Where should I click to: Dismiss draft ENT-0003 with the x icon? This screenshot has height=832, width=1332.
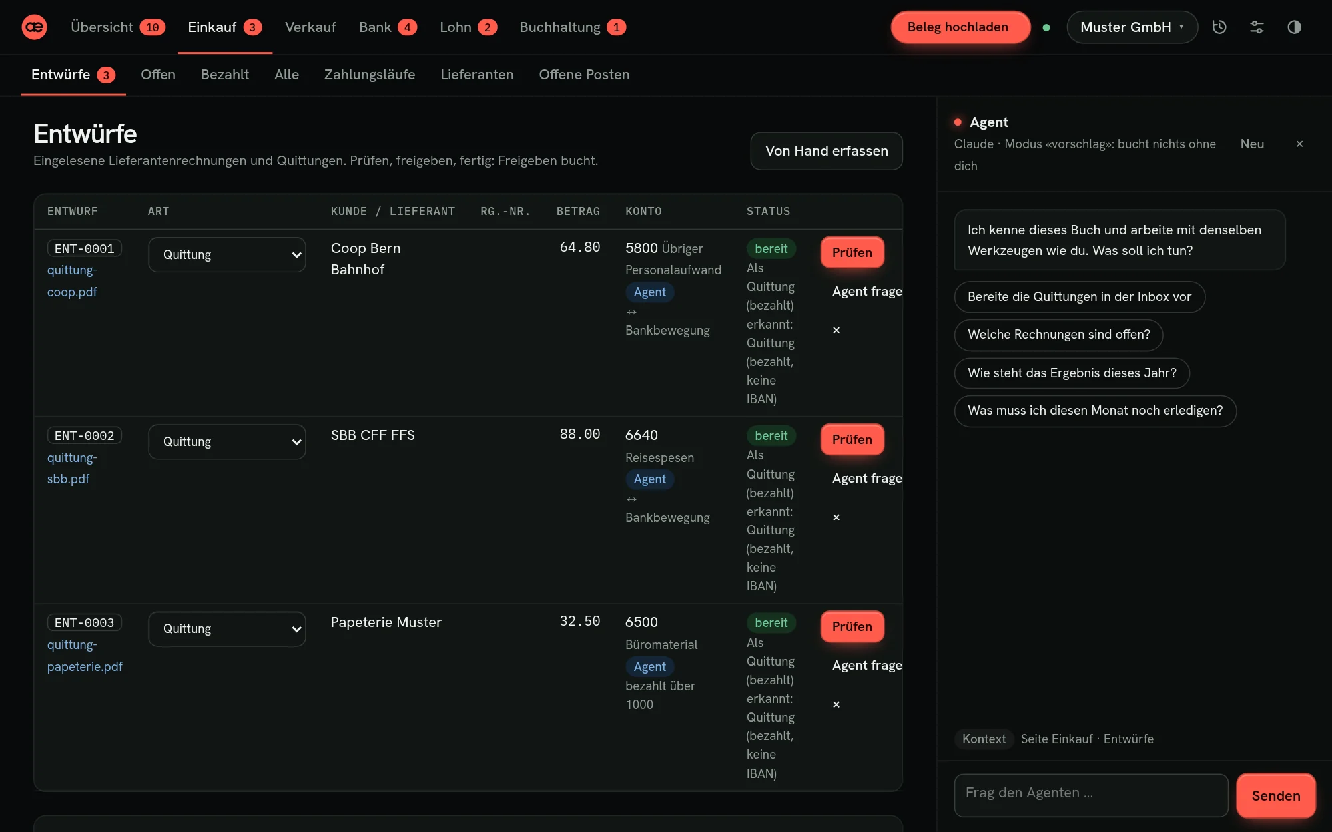click(836, 704)
